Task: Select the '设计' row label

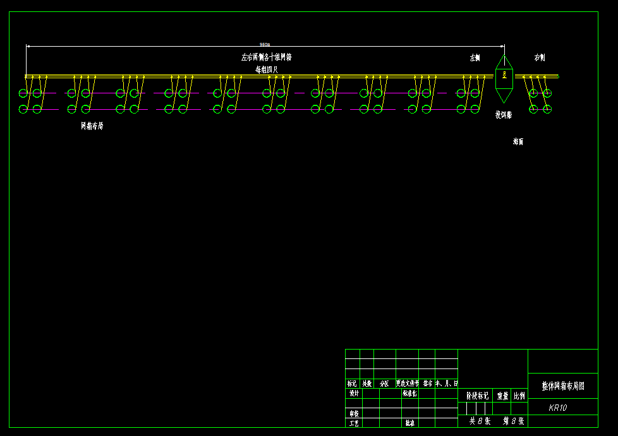Action: click(354, 393)
